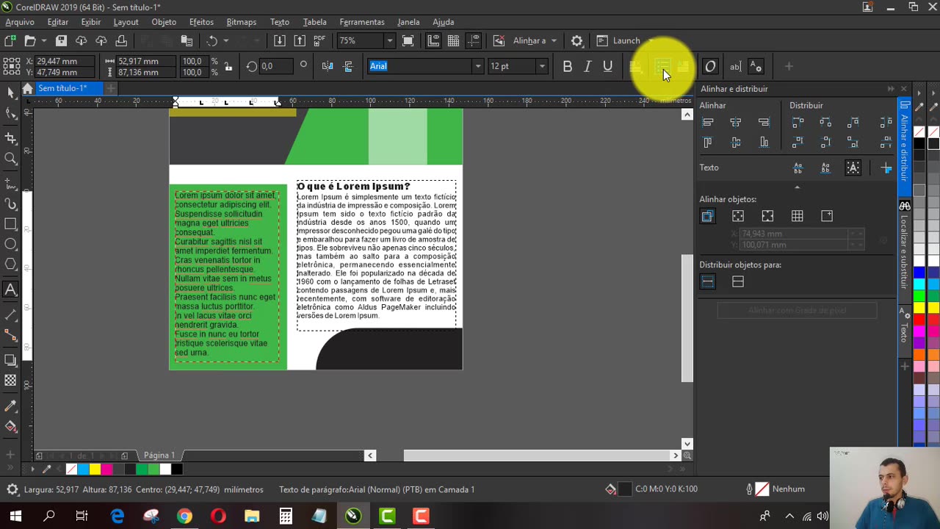The image size is (940, 529).
Task: Open Localizar e substituir docker tab
Action: tap(905, 246)
